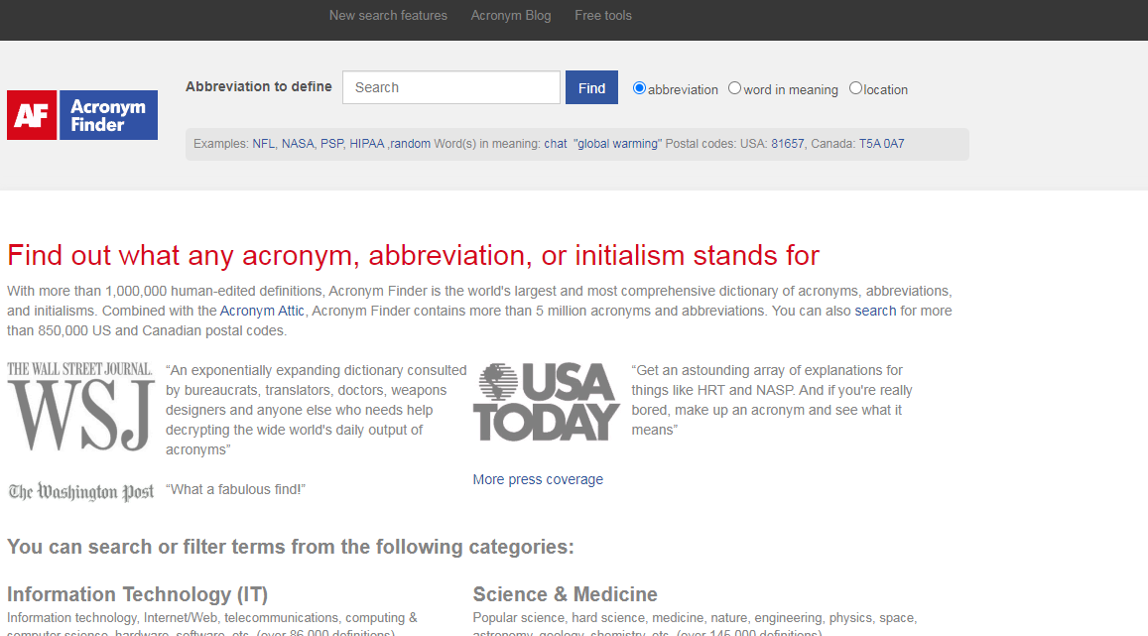Open Canada postal code T5A 0A7 example
1148x636 pixels.
click(x=881, y=144)
